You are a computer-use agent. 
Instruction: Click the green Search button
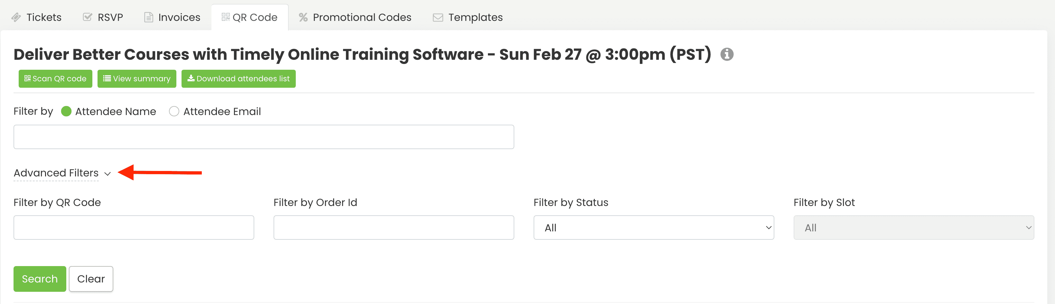[x=40, y=279]
